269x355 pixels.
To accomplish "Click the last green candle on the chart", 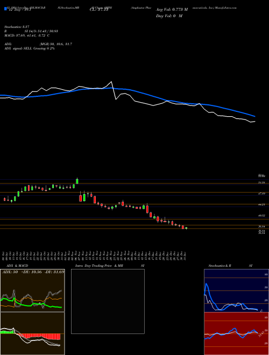I will [x=186, y=228].
